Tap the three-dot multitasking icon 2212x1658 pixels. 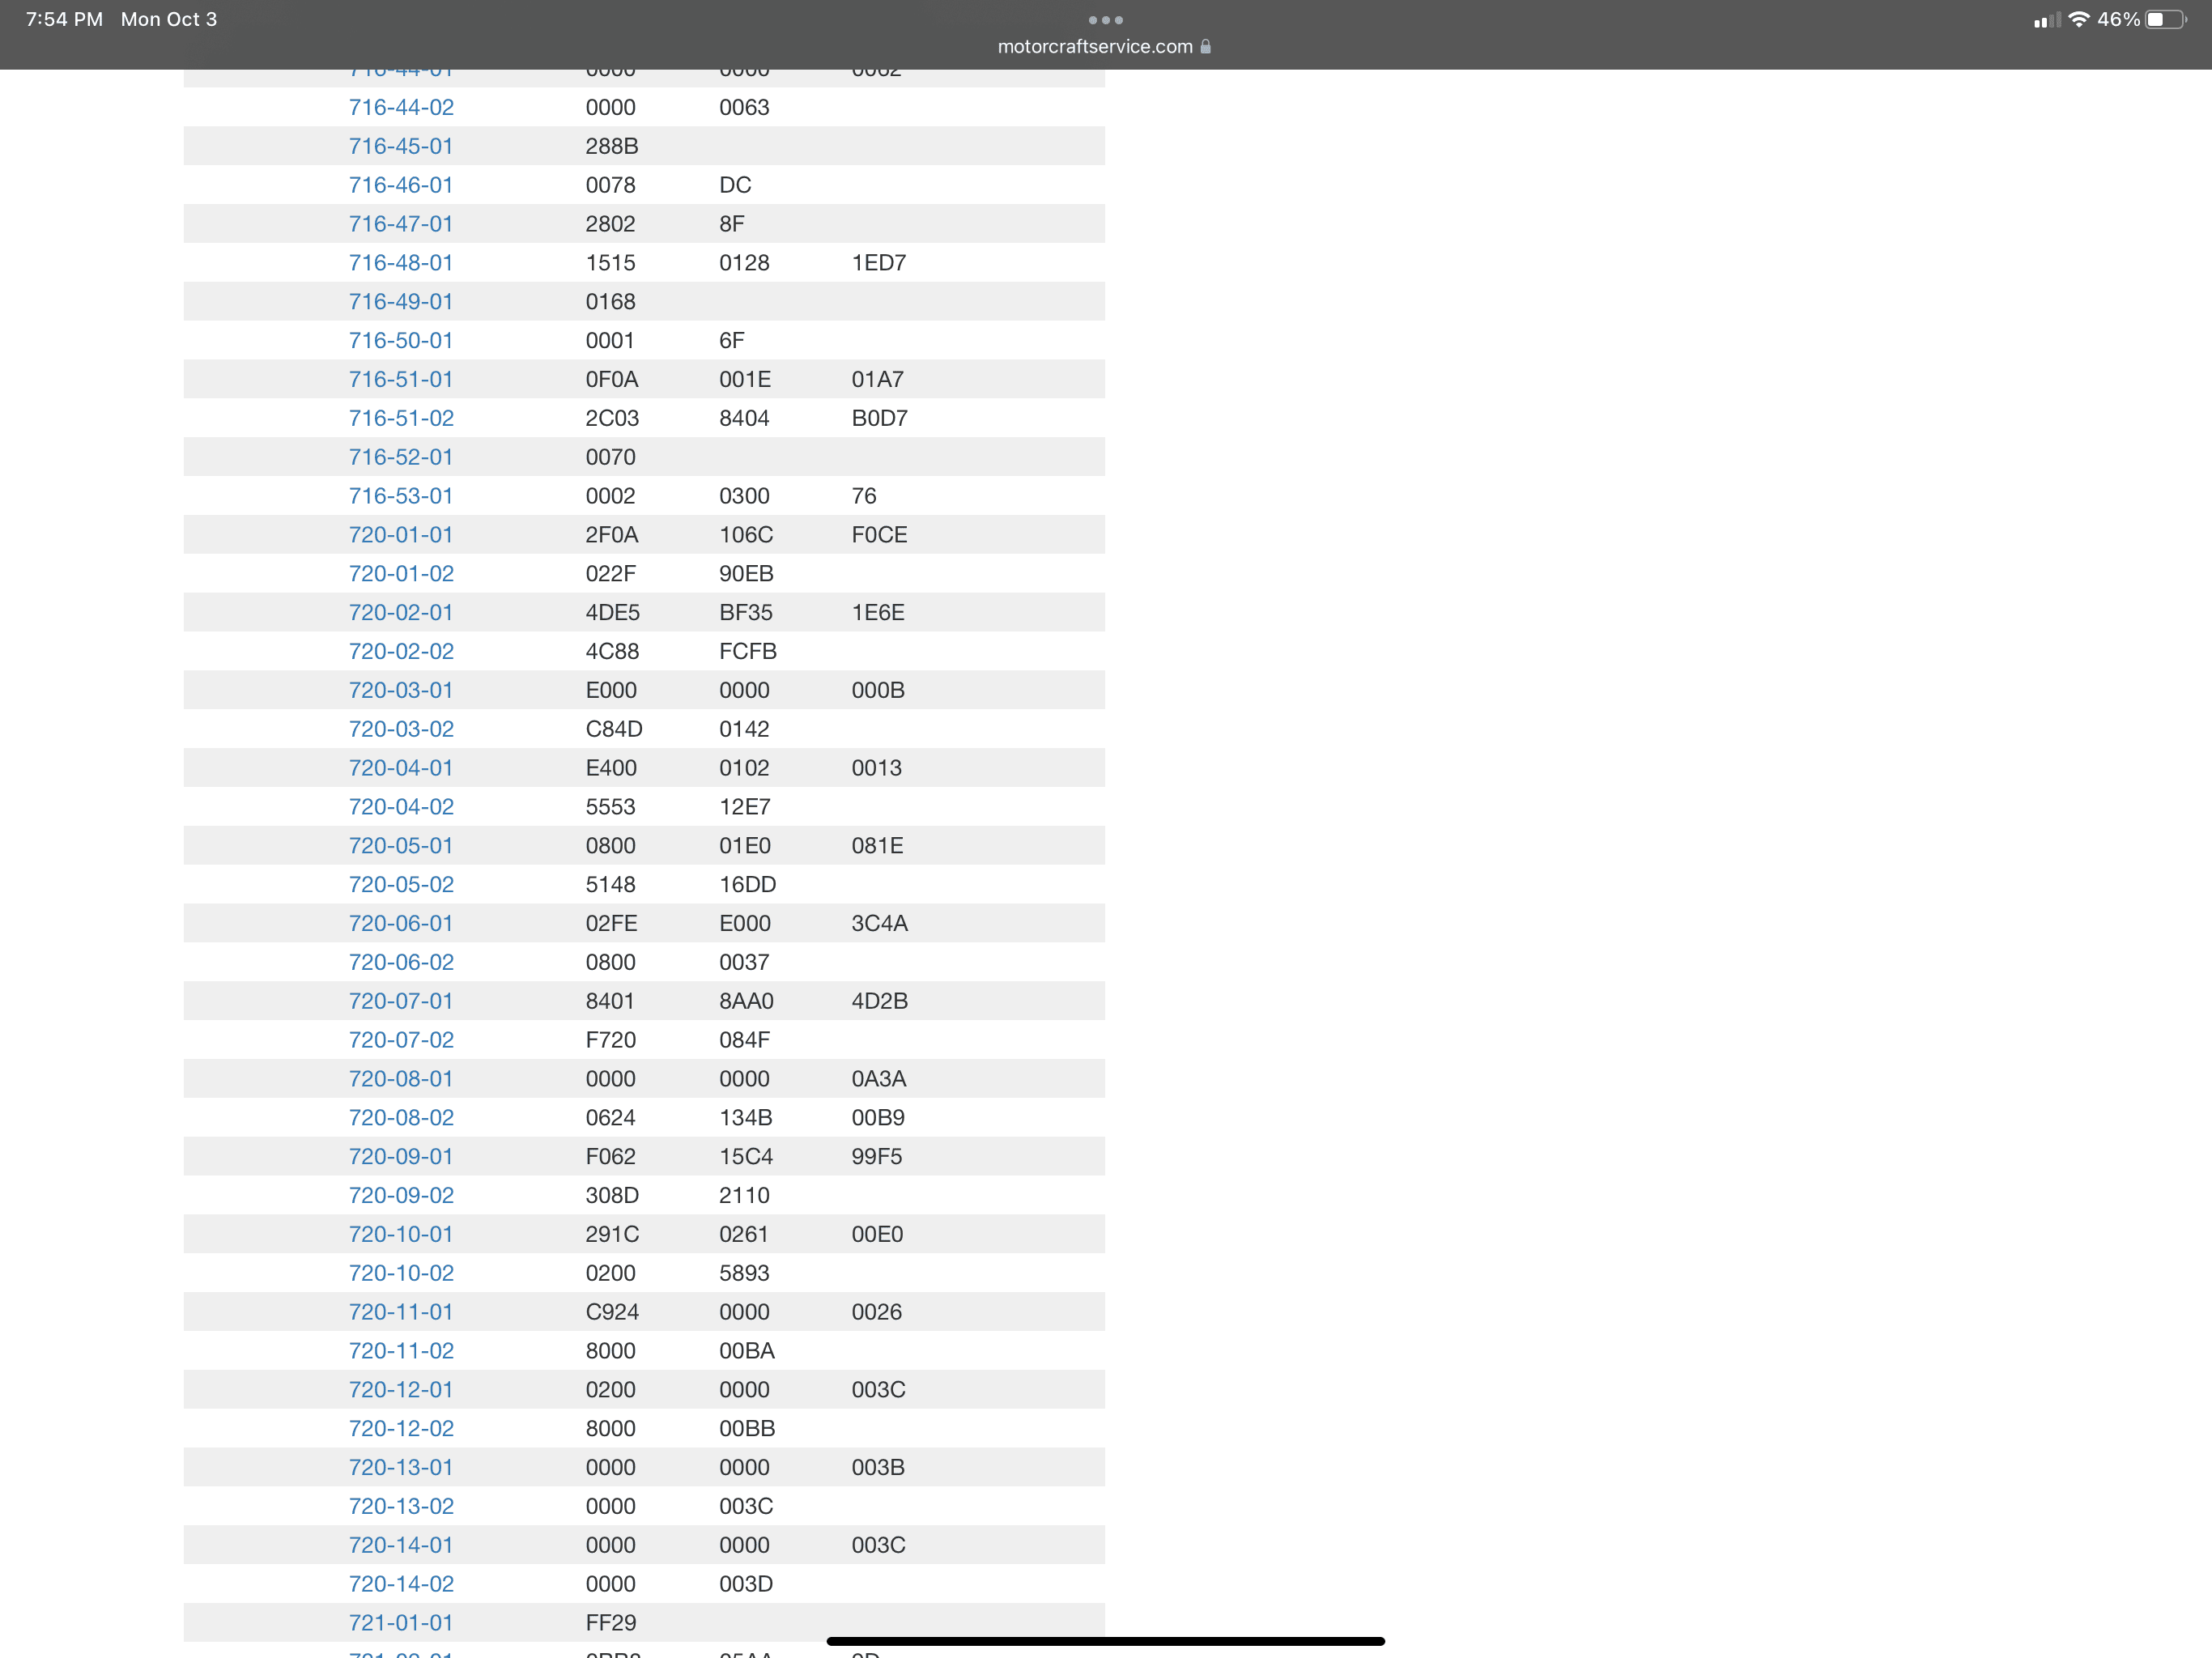1105,20
